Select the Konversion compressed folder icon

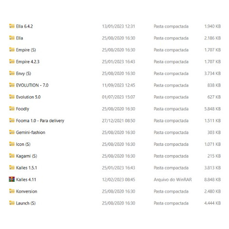point(12,191)
